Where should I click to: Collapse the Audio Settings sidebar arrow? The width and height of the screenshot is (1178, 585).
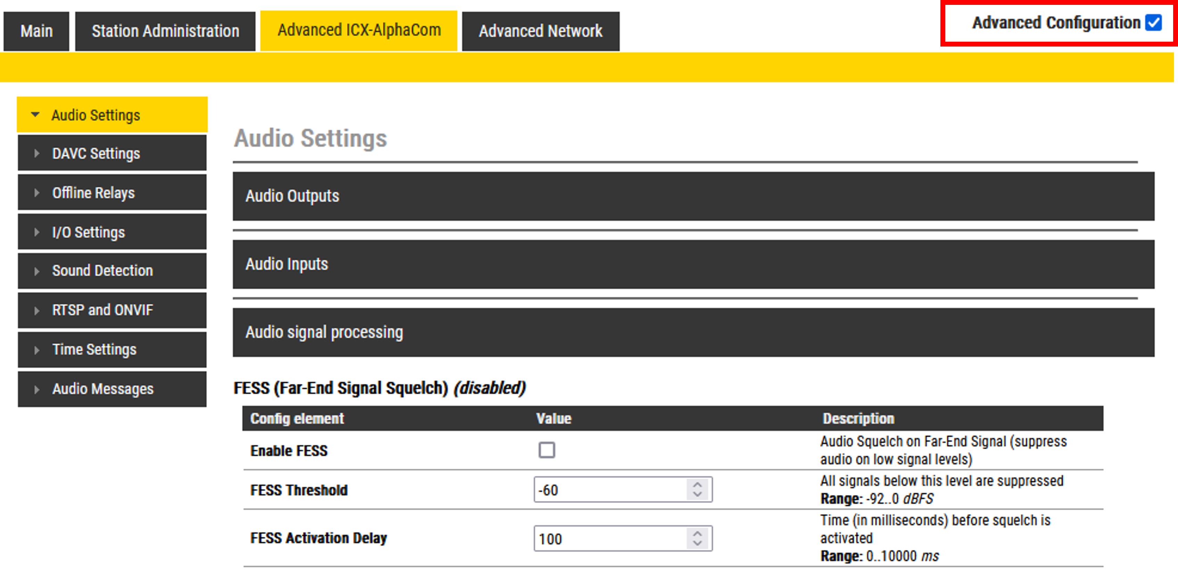(35, 114)
